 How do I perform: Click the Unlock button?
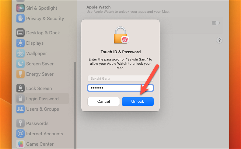click(x=138, y=102)
